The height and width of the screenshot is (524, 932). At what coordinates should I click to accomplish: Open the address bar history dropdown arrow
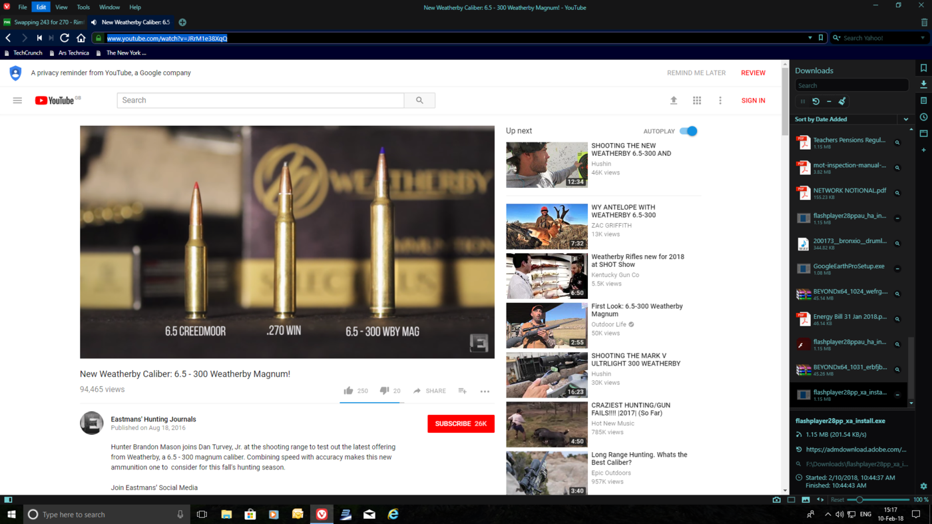pos(810,38)
